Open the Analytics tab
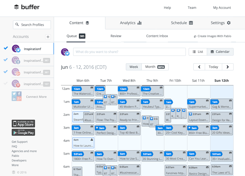Screen dimensions: 245x176 (x=131, y=23)
